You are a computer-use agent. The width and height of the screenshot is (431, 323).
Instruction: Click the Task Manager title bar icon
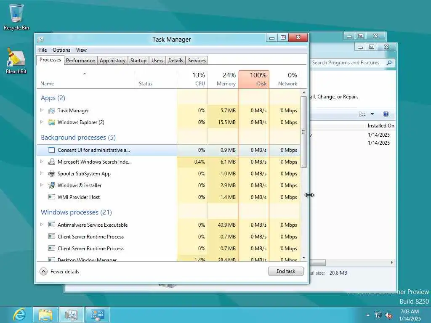point(40,40)
